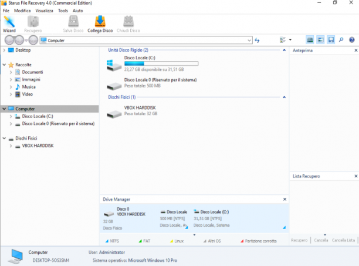Open the search magnifier tool
Image resolution: width=359 pixels, height=266 pixels.
[x=341, y=40]
